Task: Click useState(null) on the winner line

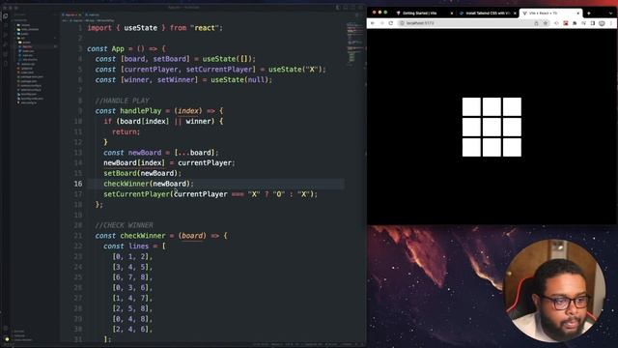Action: pyautogui.click(x=239, y=79)
